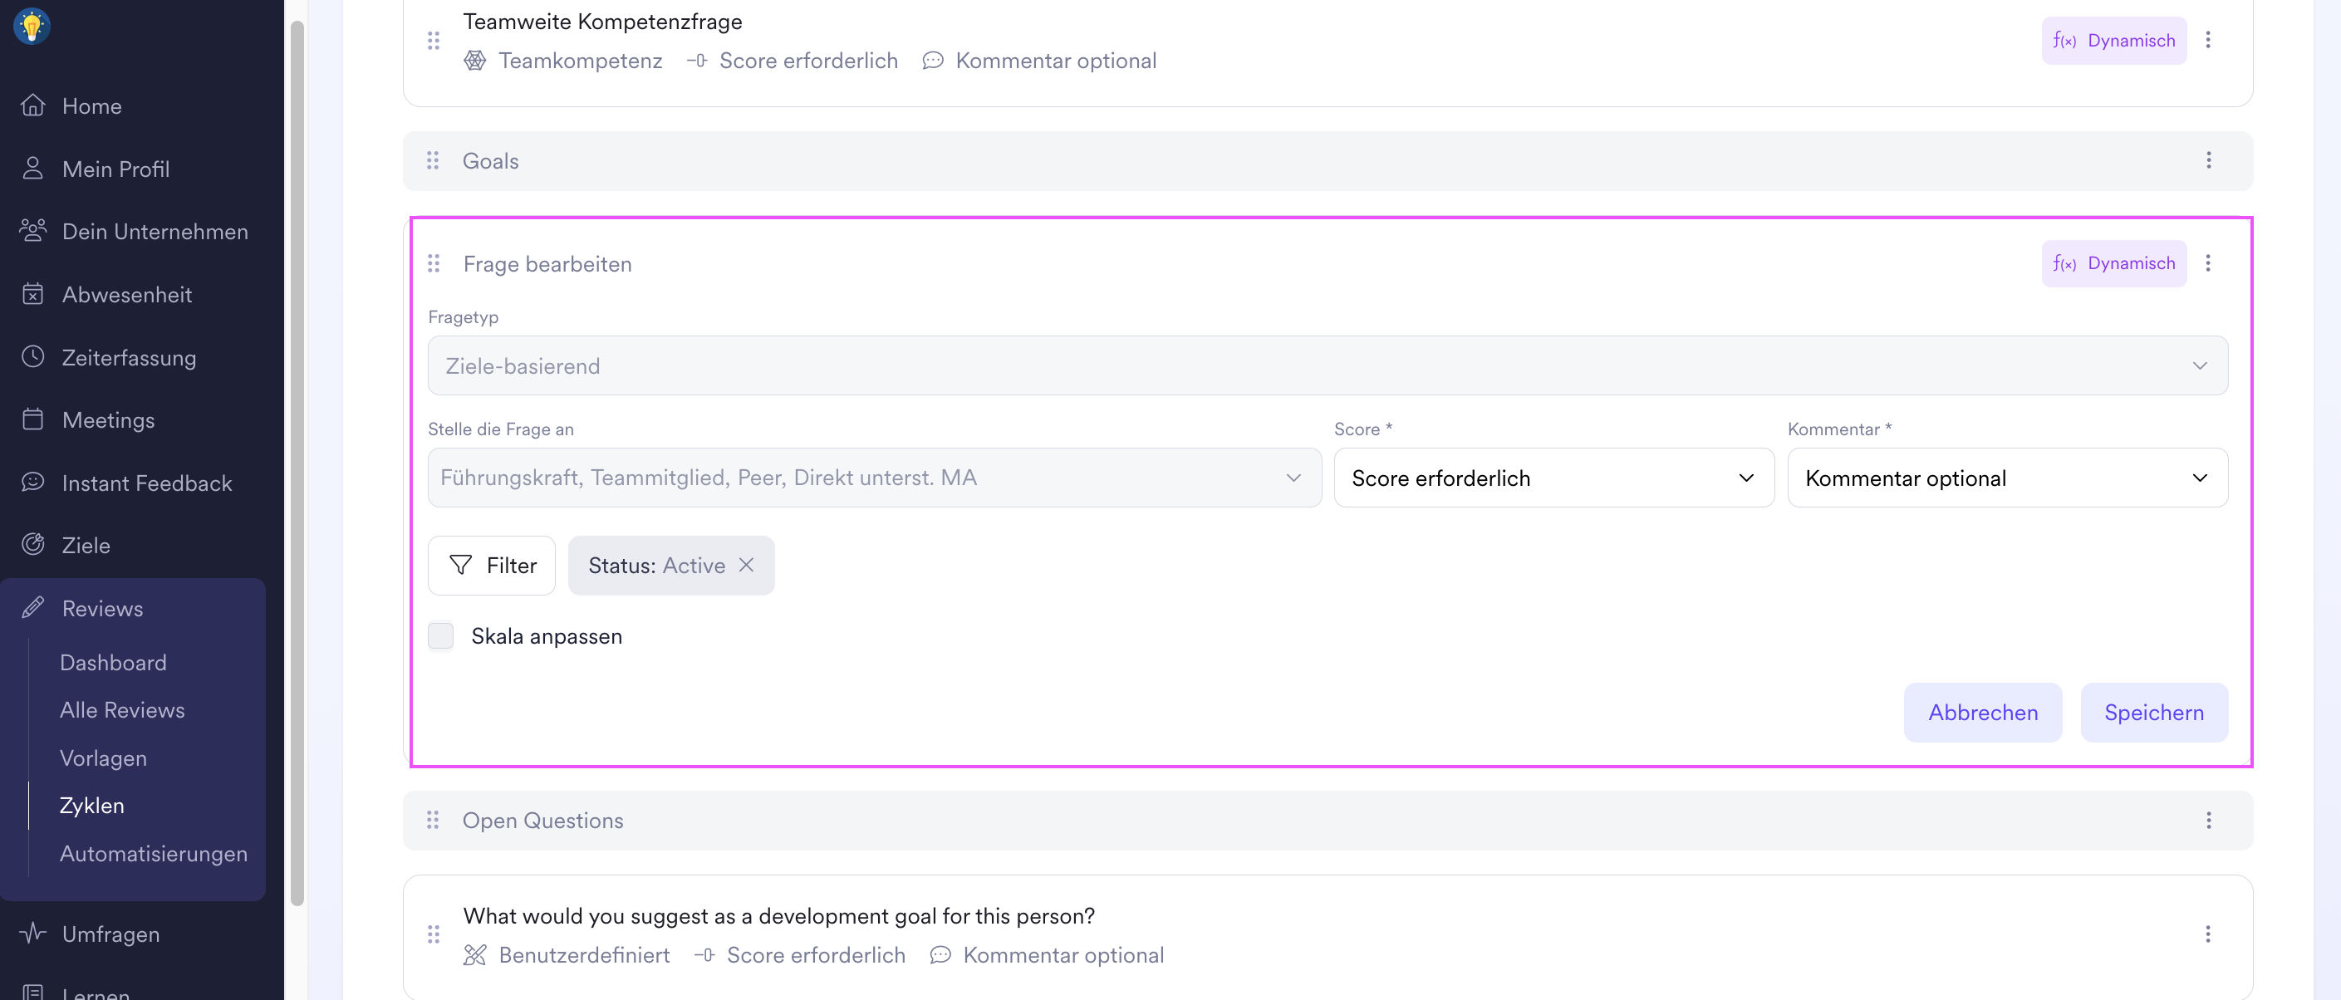Viewport: 2341px width, 1000px height.
Task: Click the Abbrechen button
Action: (x=1982, y=712)
